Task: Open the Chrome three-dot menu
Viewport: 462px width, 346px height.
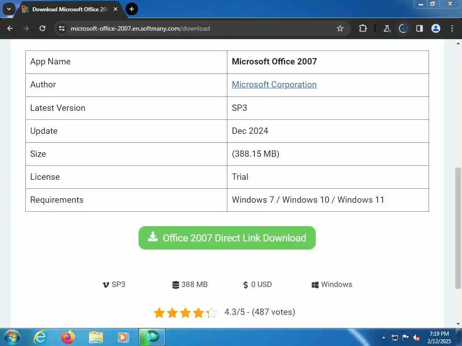Action: (452, 28)
